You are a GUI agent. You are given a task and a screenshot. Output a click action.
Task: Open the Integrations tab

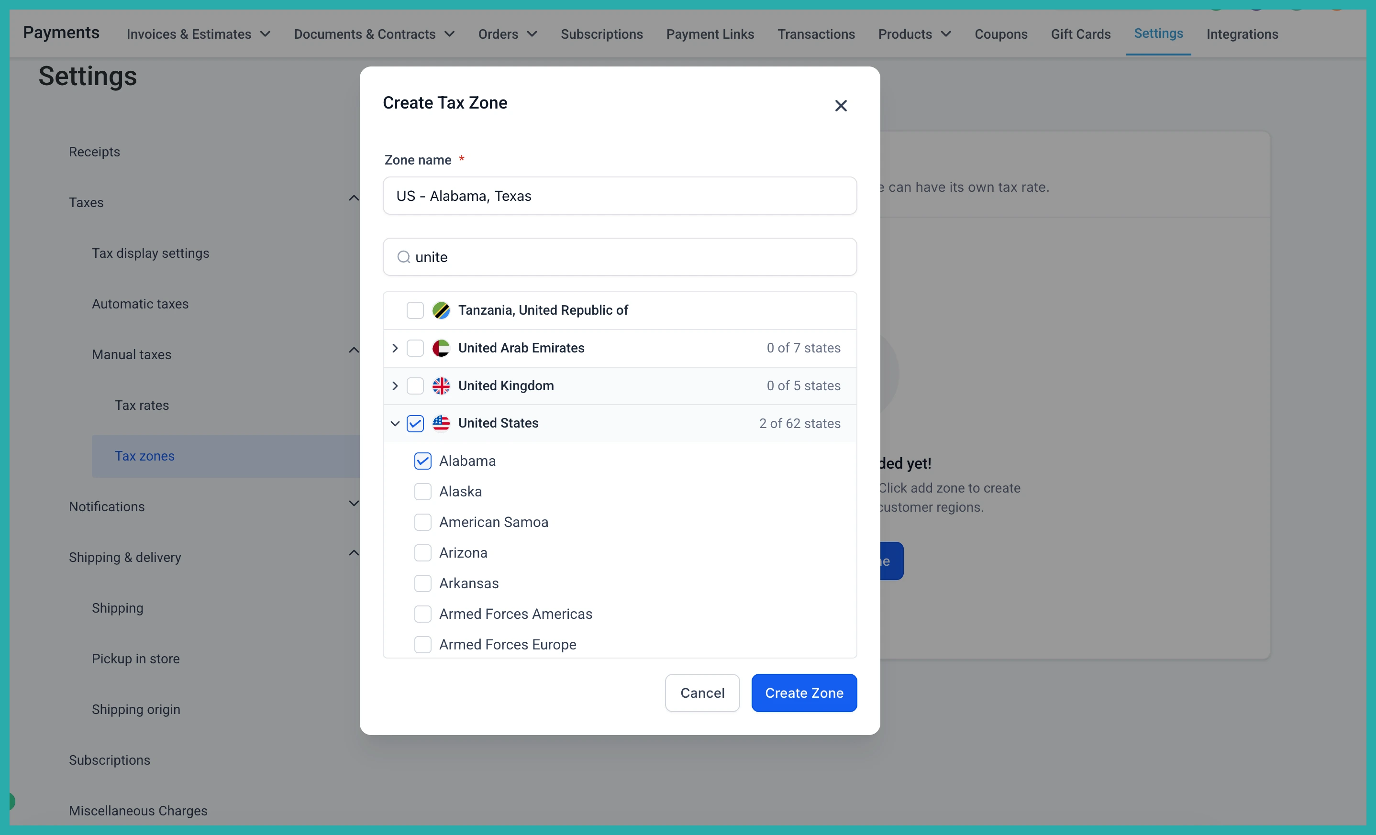[x=1242, y=34]
